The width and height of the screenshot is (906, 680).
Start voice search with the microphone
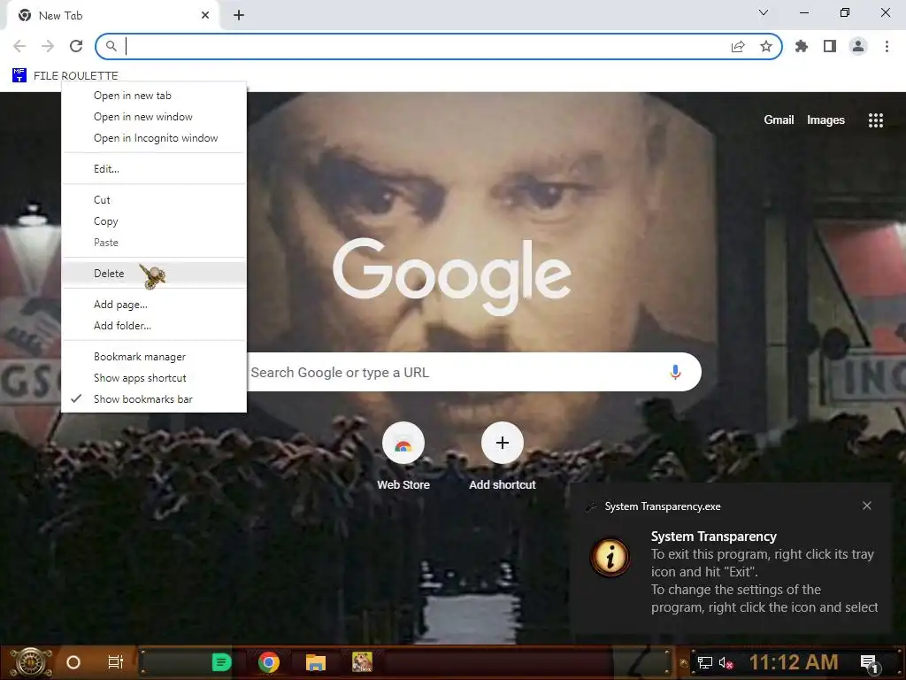[x=675, y=373]
